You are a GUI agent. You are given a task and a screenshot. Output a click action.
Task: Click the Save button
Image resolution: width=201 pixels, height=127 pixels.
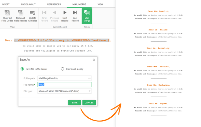tap(74, 102)
